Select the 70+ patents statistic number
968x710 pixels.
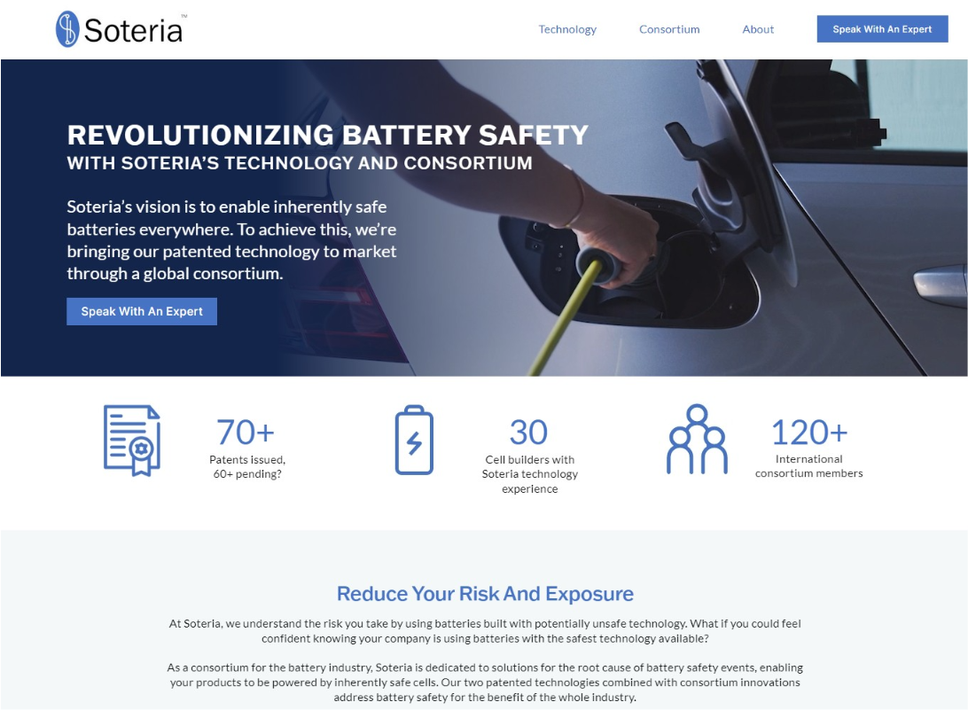tap(245, 432)
